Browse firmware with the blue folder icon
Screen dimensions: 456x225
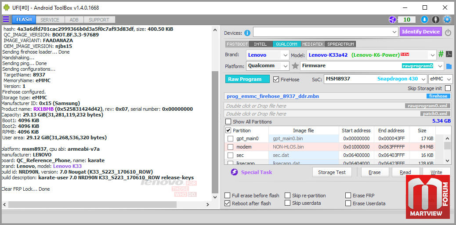pos(449,66)
